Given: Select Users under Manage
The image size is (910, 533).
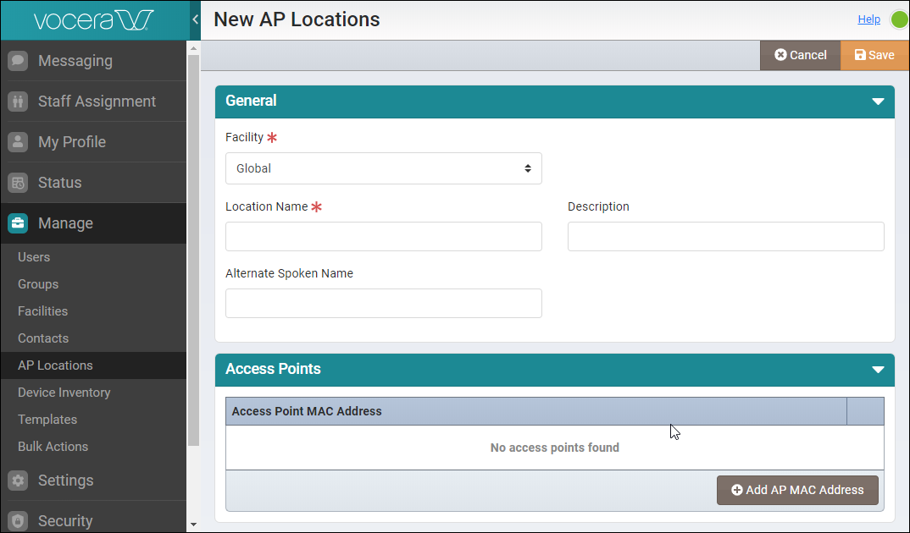Looking at the screenshot, I should (x=33, y=256).
